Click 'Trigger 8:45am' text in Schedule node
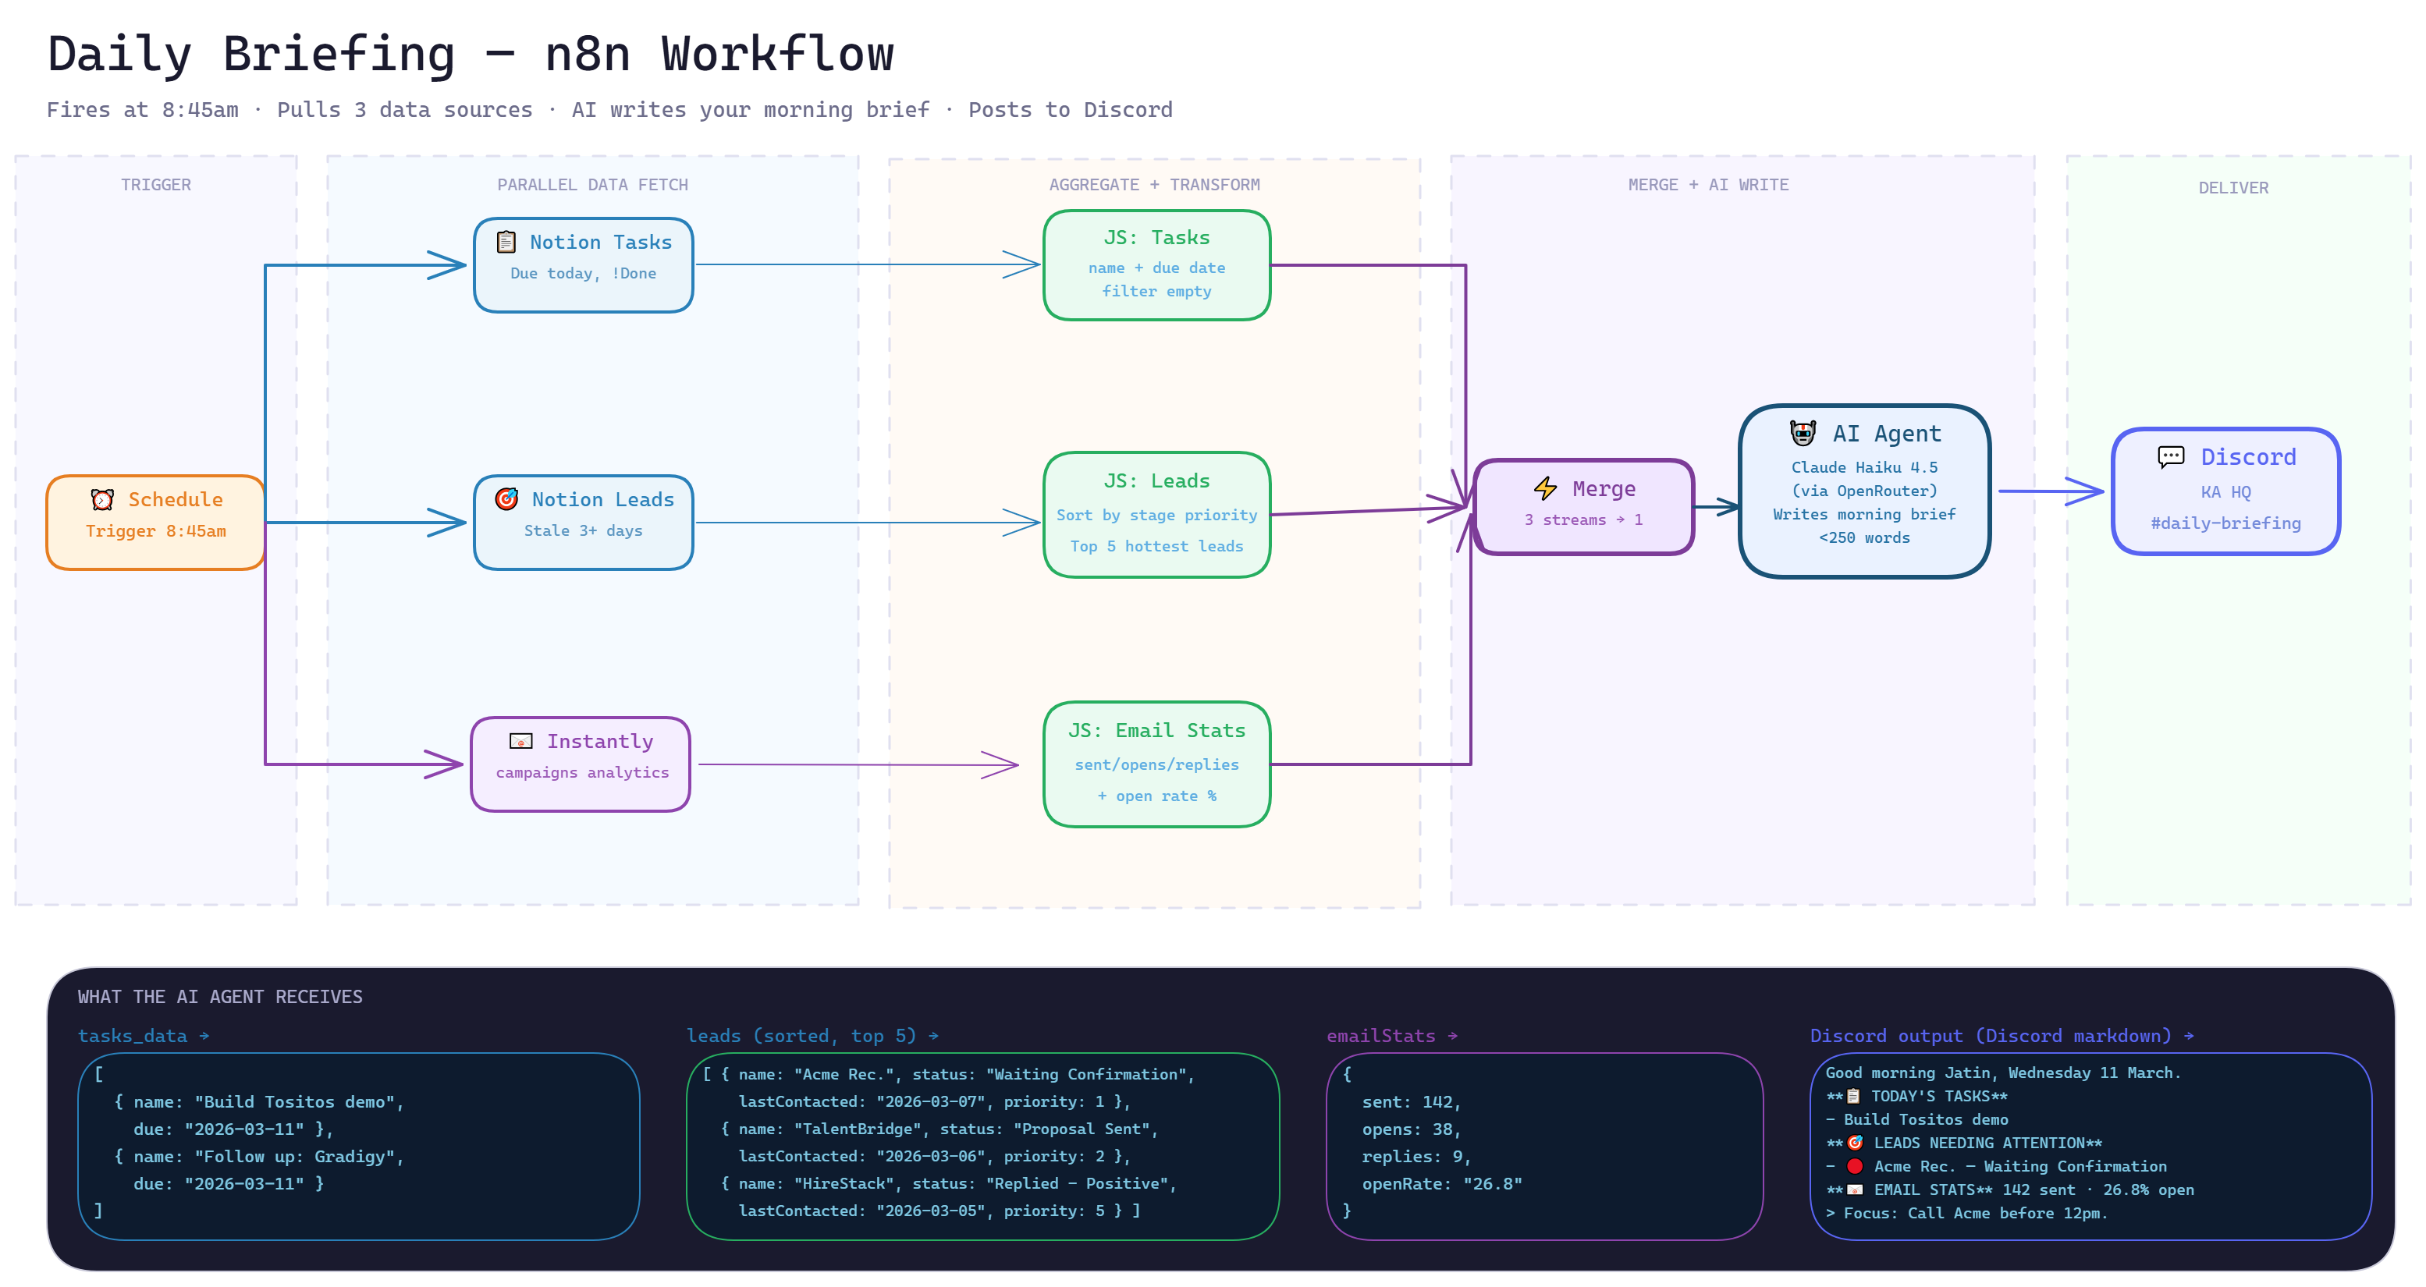The height and width of the screenshot is (1287, 2426). click(155, 530)
